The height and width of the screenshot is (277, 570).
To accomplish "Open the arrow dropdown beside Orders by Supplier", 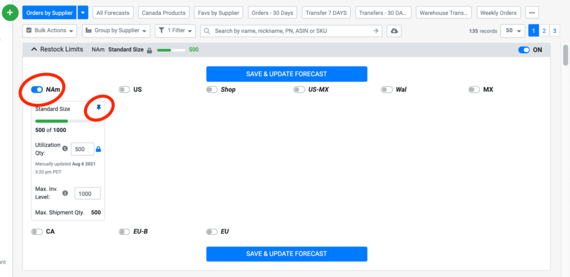I will (x=83, y=13).
